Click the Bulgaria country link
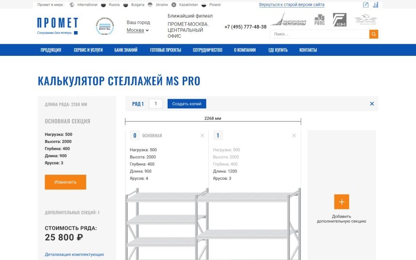Image resolution: width=416 pixels, height=260 pixels. 138,5
